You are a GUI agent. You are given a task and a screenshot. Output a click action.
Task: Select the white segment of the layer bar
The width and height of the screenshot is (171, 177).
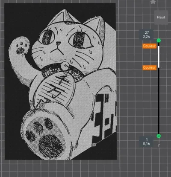tap(159, 57)
